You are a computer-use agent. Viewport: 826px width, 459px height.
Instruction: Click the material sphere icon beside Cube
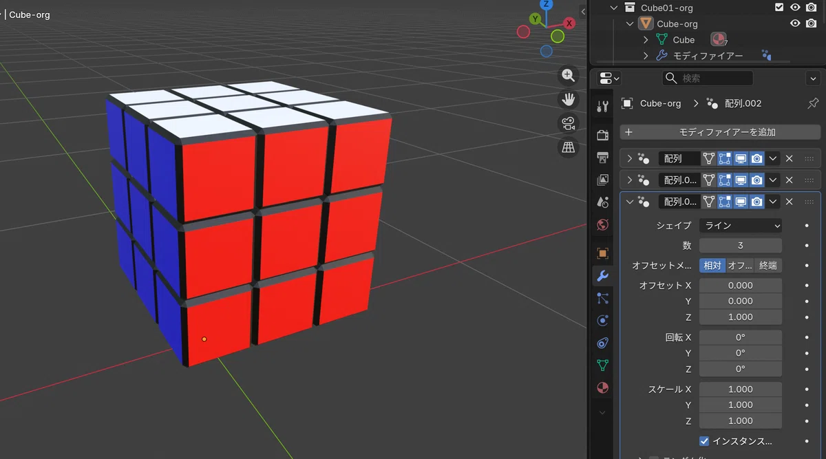pyautogui.click(x=718, y=39)
